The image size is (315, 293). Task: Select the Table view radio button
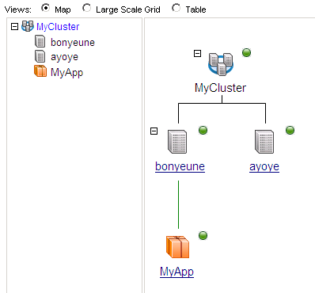[176, 8]
